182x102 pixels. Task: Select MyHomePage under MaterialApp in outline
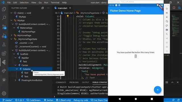(28, 31)
